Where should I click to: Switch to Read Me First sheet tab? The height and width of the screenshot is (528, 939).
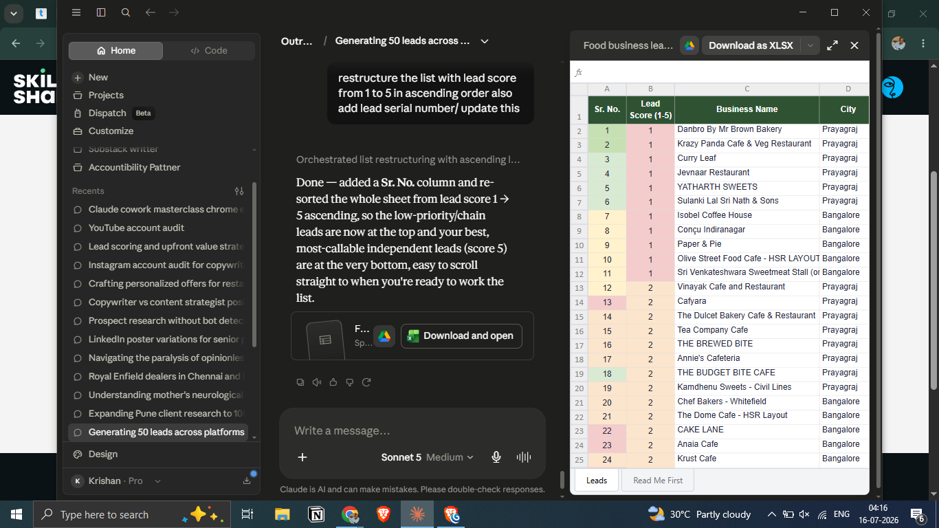click(658, 481)
